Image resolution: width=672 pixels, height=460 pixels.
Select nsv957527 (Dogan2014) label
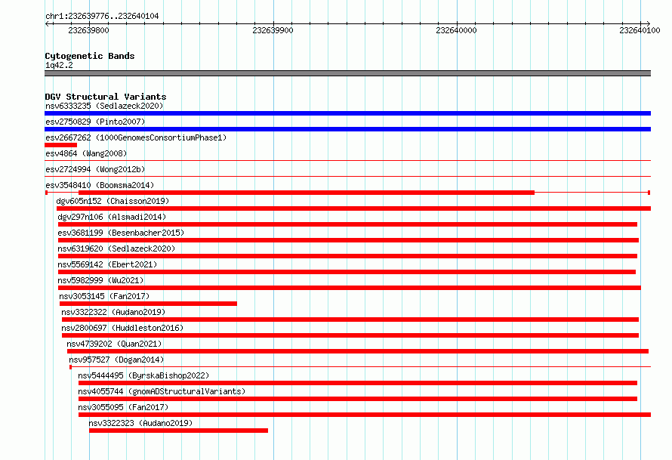116,360
